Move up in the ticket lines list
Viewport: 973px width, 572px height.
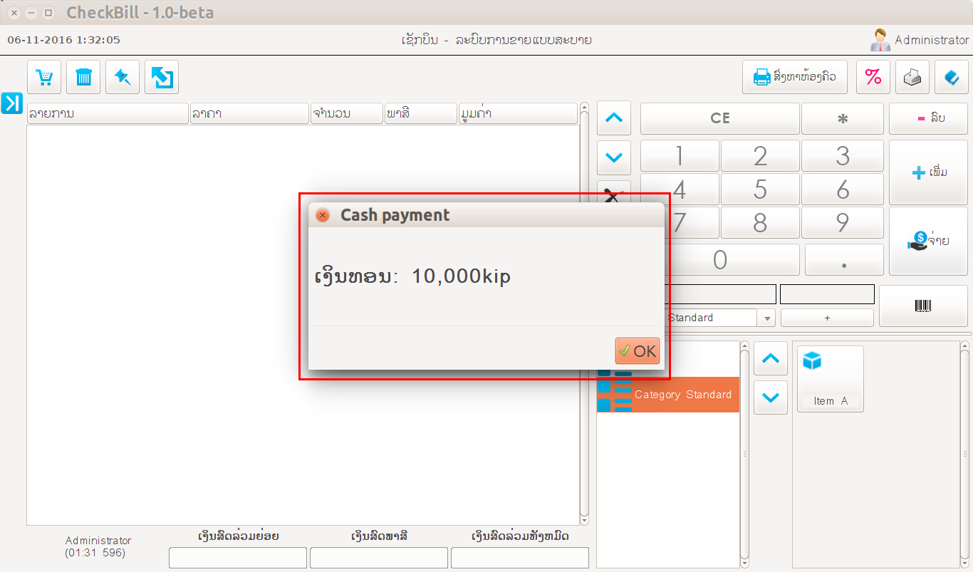pos(614,118)
